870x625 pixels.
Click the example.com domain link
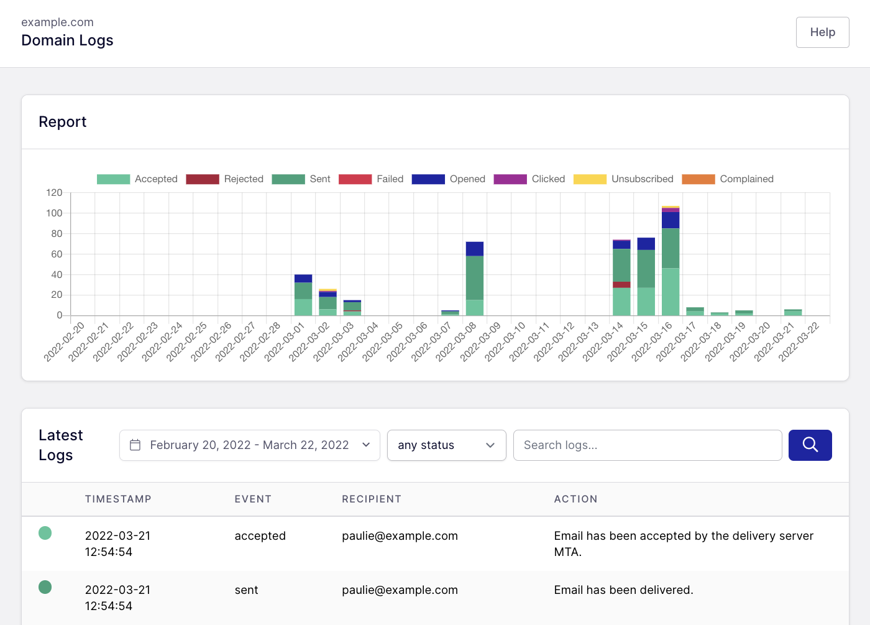click(x=57, y=22)
